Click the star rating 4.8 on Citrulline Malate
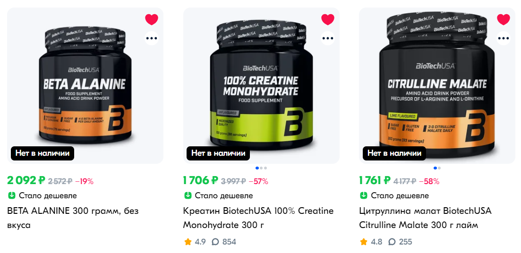The width and height of the screenshot is (521, 253). [371, 242]
